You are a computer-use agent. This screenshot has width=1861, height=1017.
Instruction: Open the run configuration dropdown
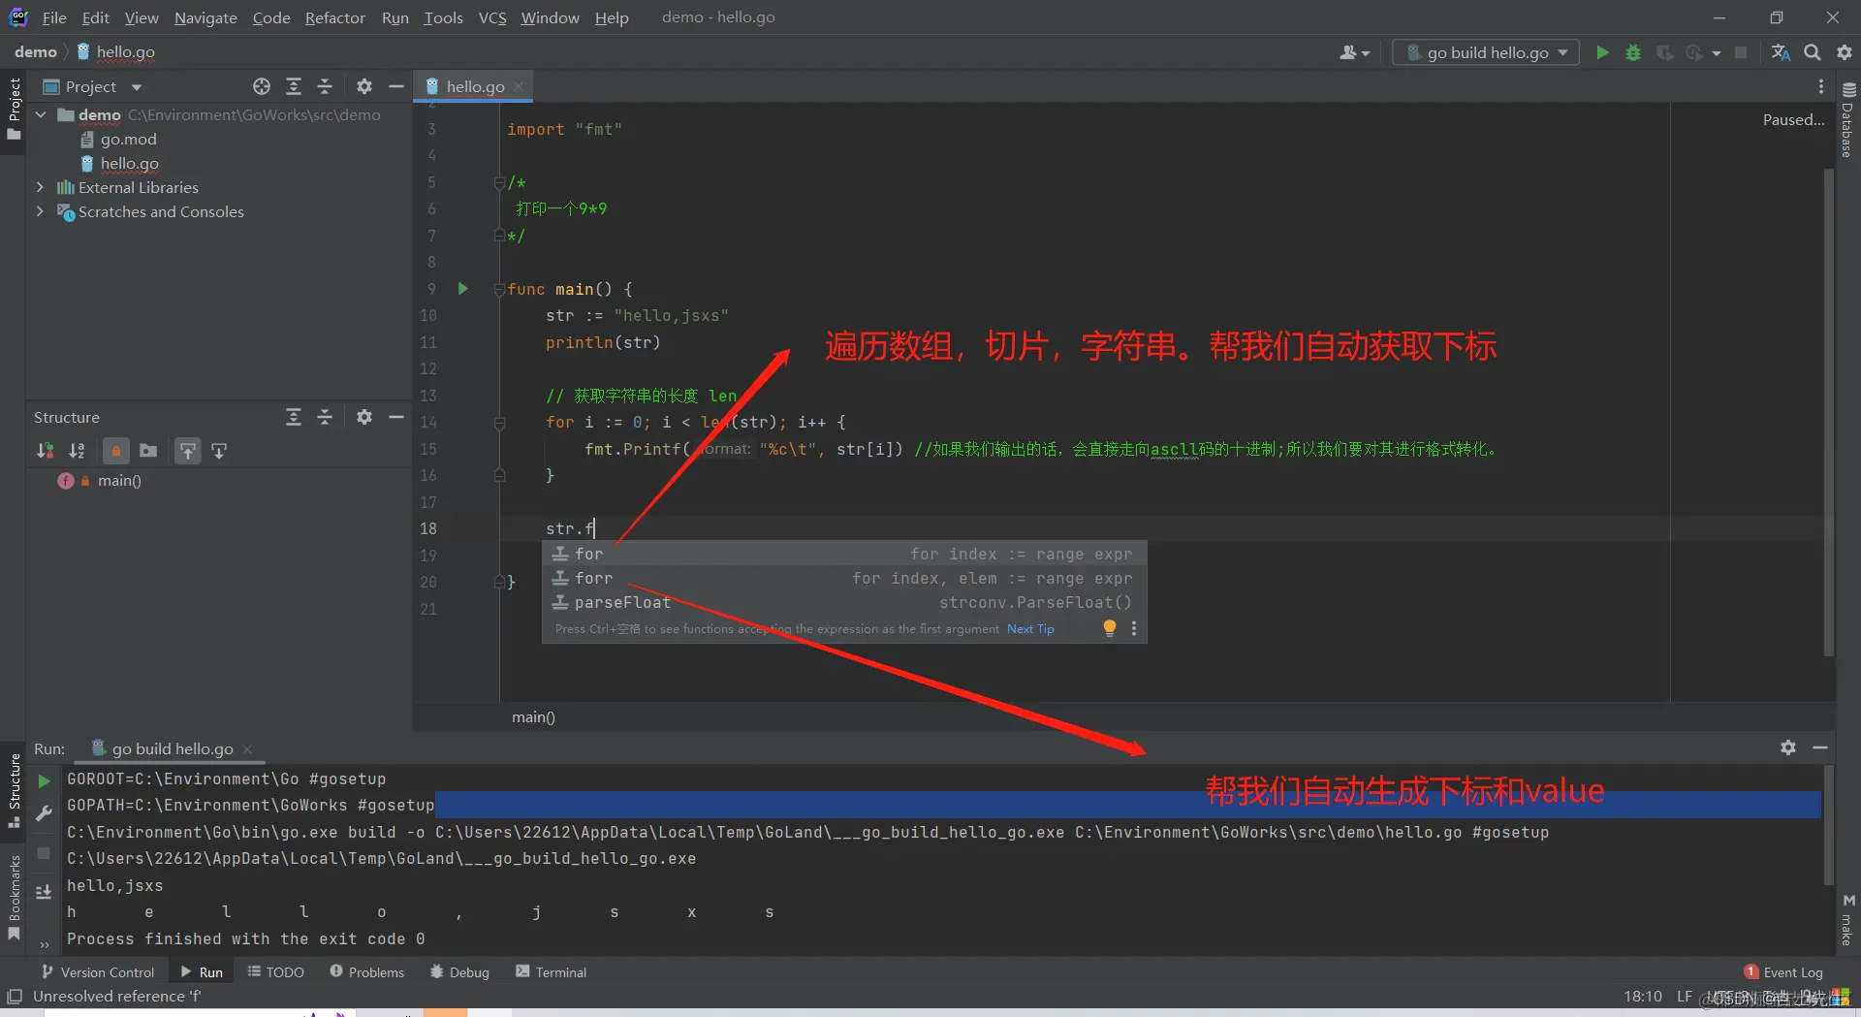pyautogui.click(x=1486, y=52)
